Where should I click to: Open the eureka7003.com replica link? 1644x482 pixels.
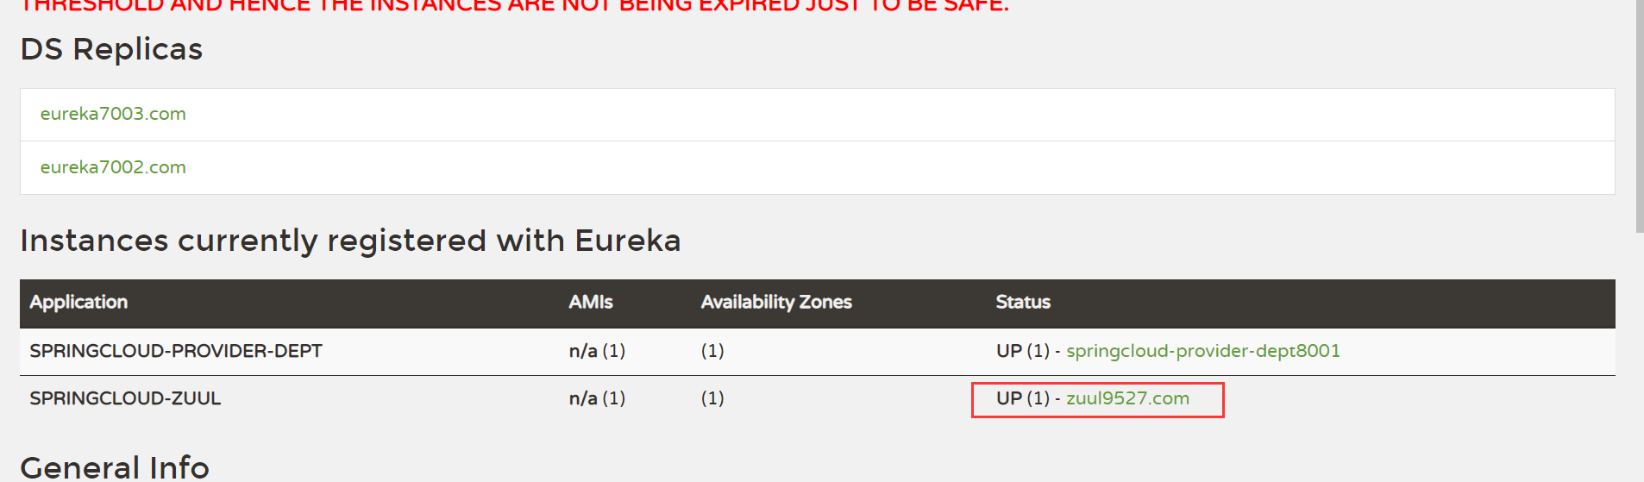(113, 114)
